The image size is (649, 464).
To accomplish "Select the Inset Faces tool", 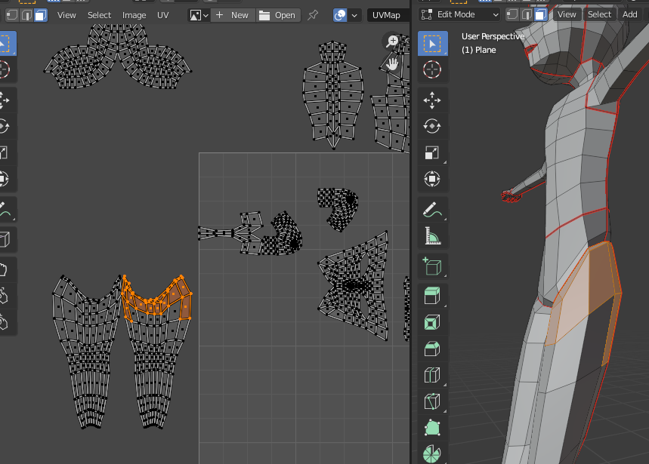I will pos(432,322).
